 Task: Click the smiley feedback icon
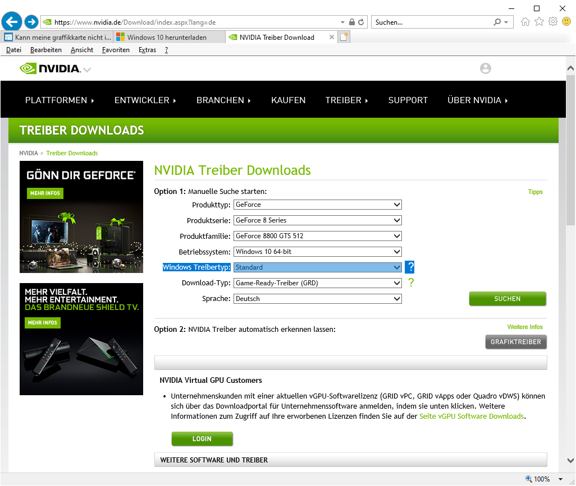coord(566,22)
